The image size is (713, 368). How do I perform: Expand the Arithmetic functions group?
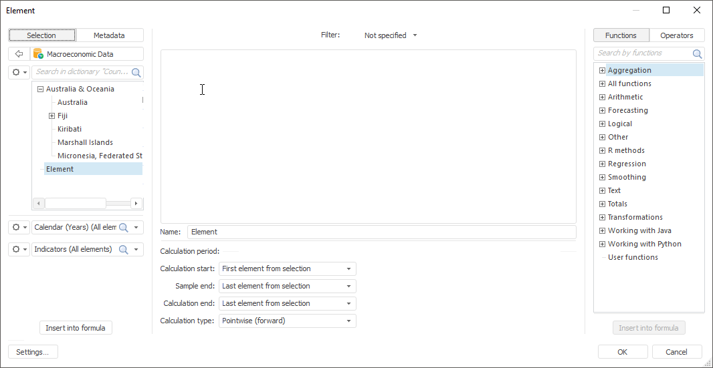click(x=602, y=98)
